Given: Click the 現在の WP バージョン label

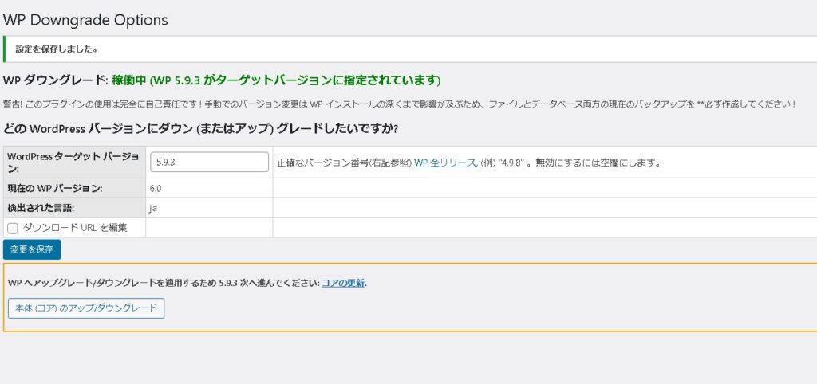Looking at the screenshot, I should point(54,188).
